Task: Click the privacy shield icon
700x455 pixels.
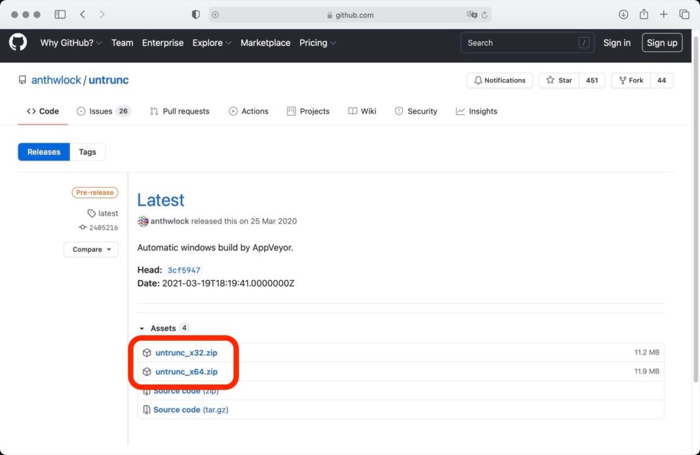Action: point(195,14)
